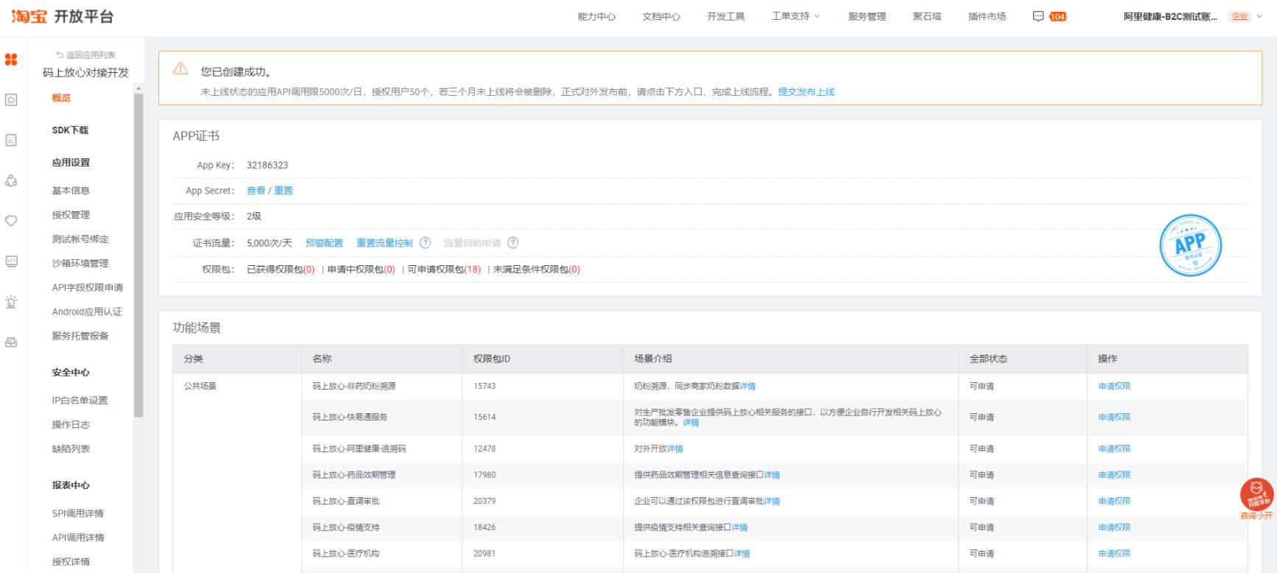Open 服务管理 in top navigation
Image resolution: width=1277 pixels, height=573 pixels.
[x=867, y=16]
